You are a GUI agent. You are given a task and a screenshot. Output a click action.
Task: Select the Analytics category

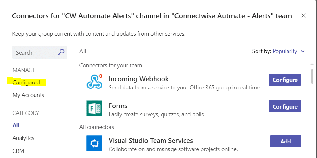click(23, 138)
